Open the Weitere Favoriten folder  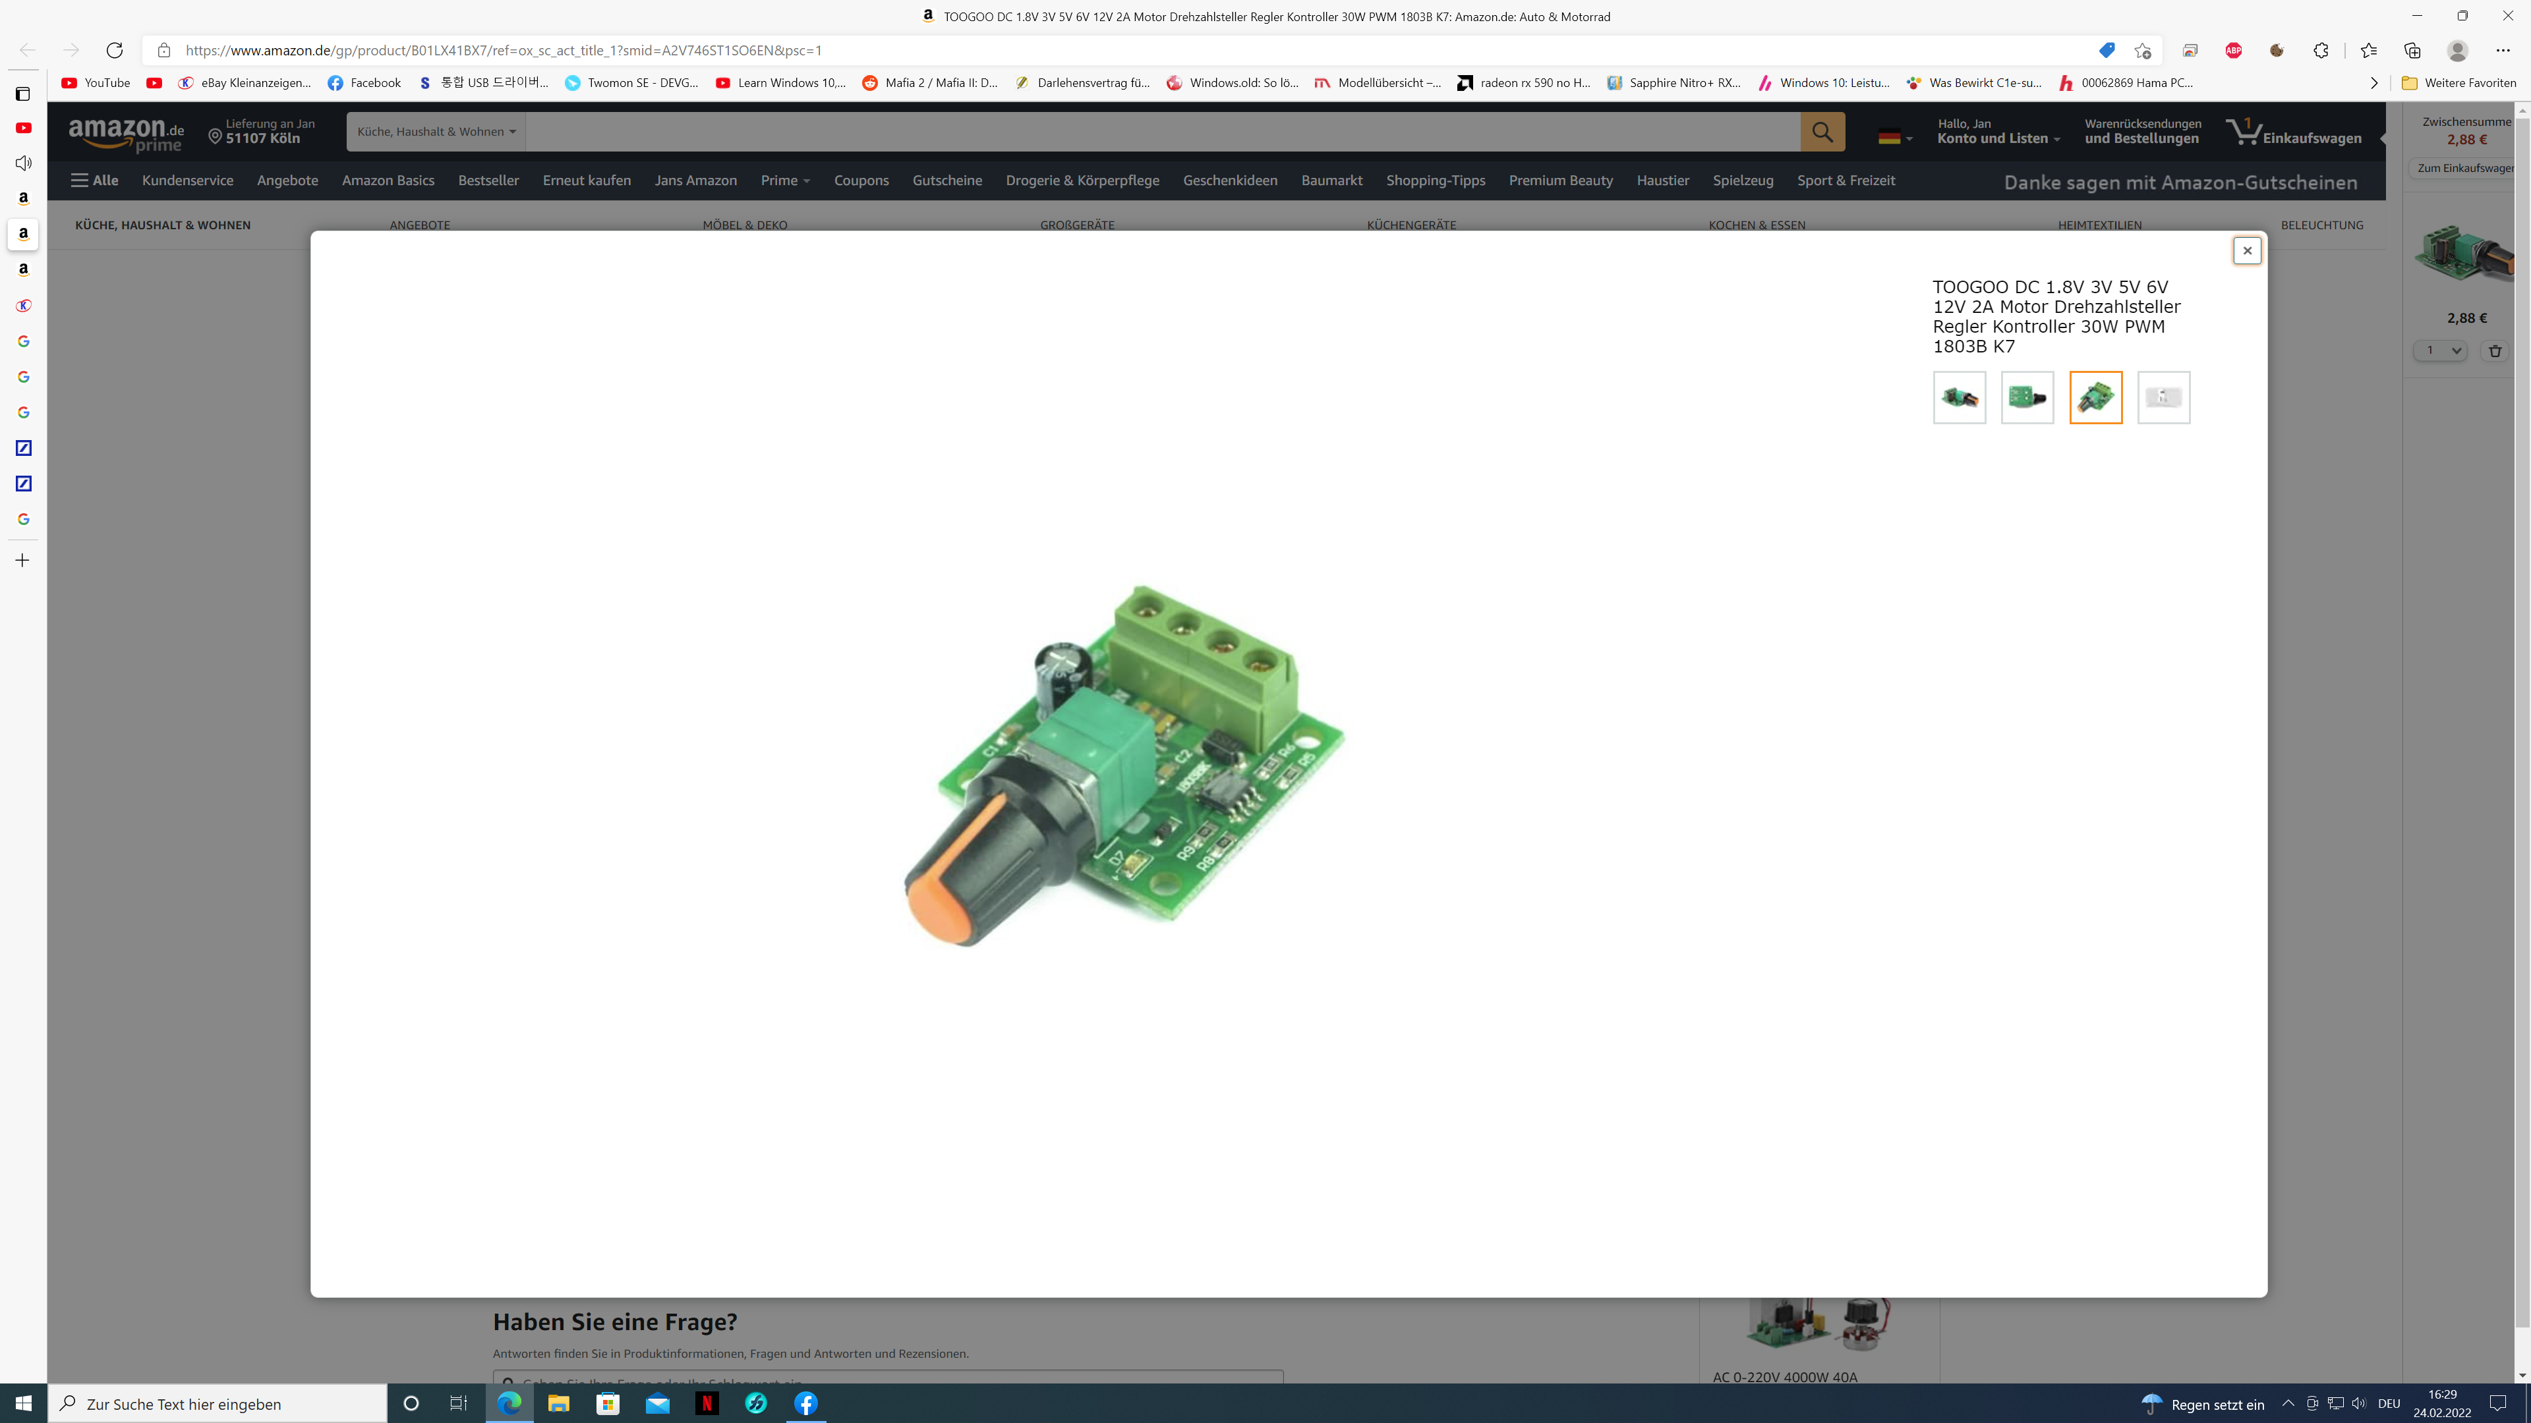(x=2459, y=82)
